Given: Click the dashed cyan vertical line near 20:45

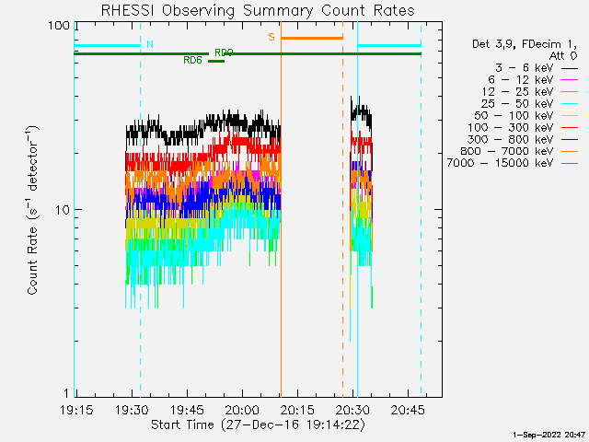Looking at the screenshot, I should (x=422, y=209).
